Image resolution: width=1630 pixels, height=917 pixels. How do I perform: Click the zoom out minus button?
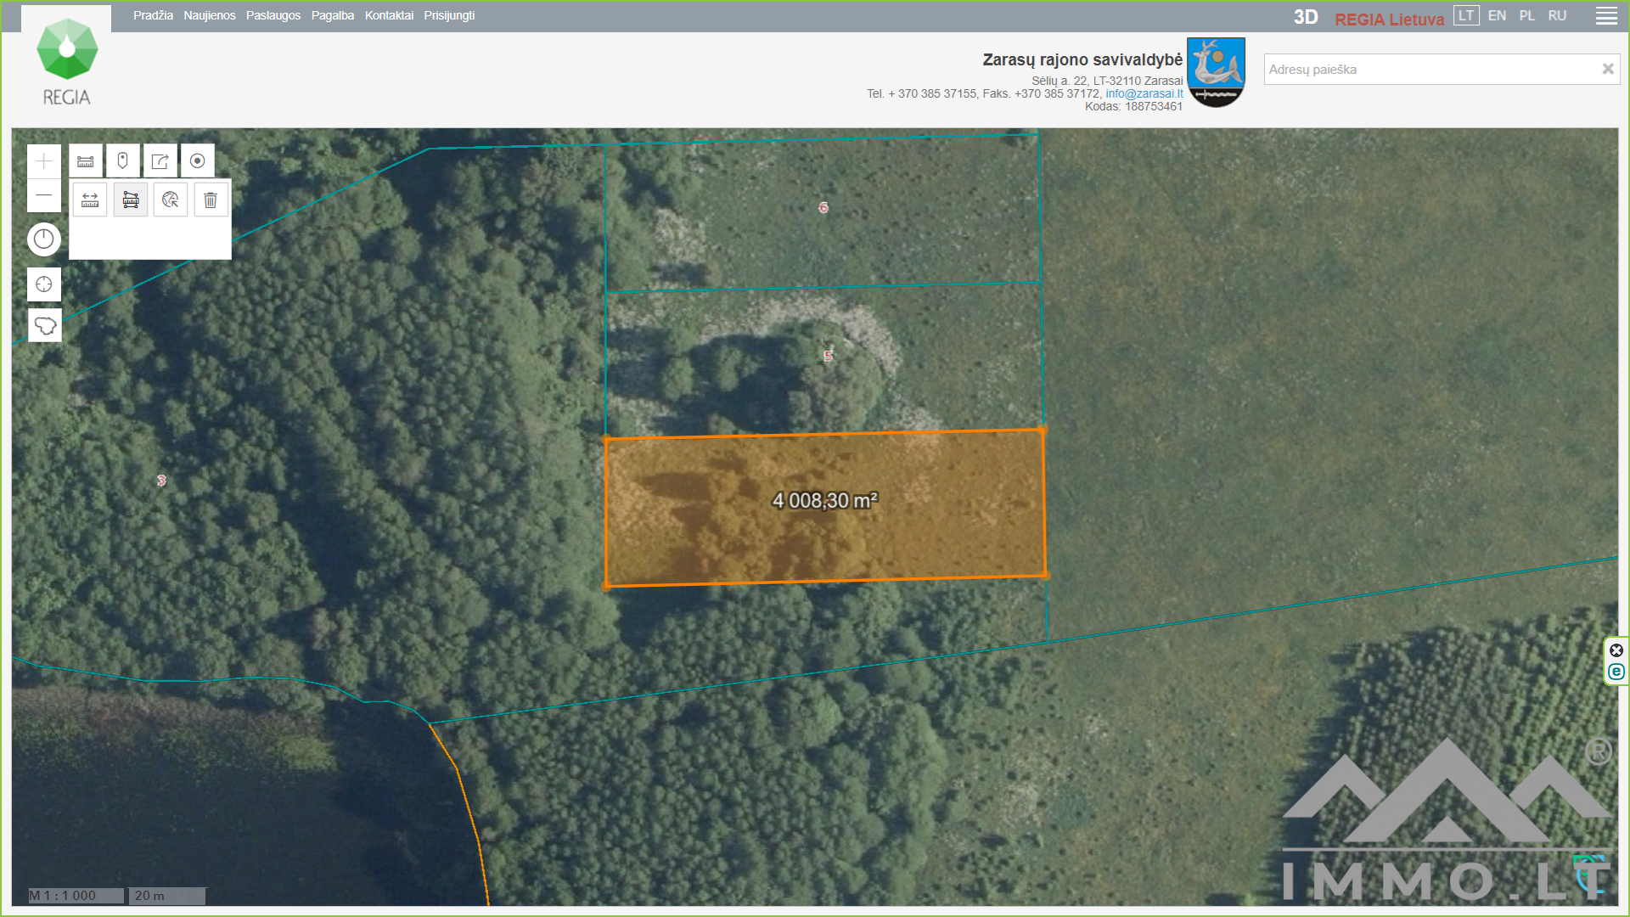click(44, 195)
